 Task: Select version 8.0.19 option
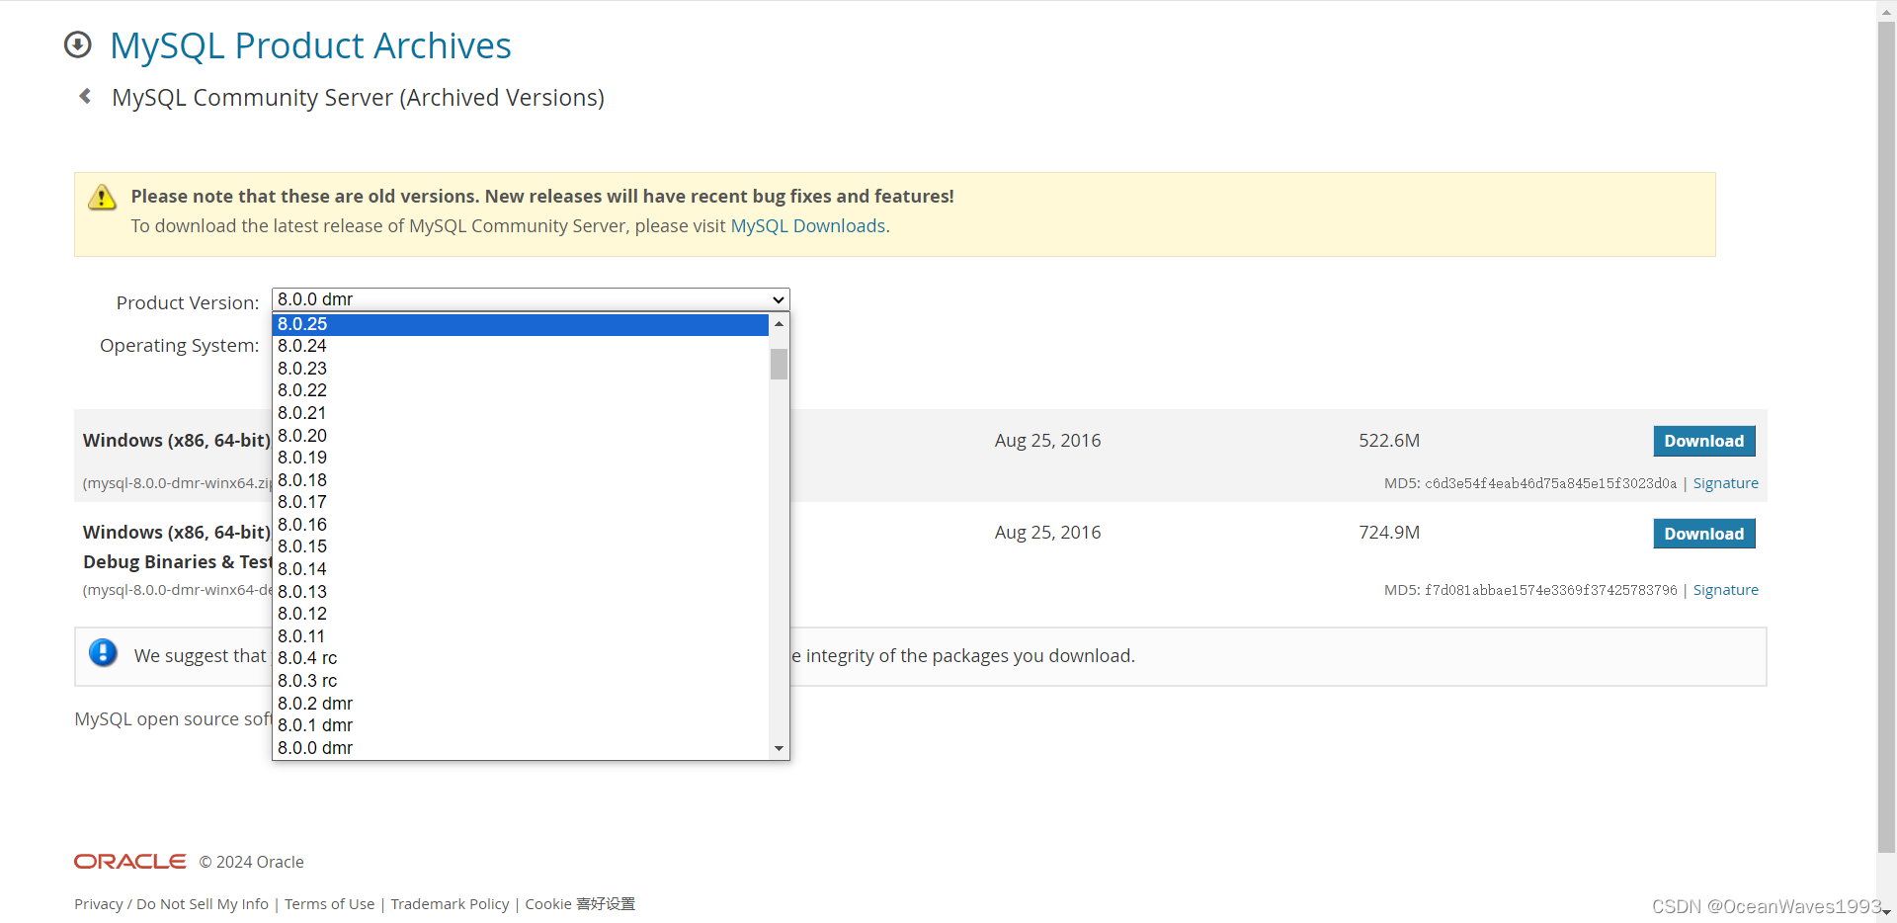click(521, 458)
